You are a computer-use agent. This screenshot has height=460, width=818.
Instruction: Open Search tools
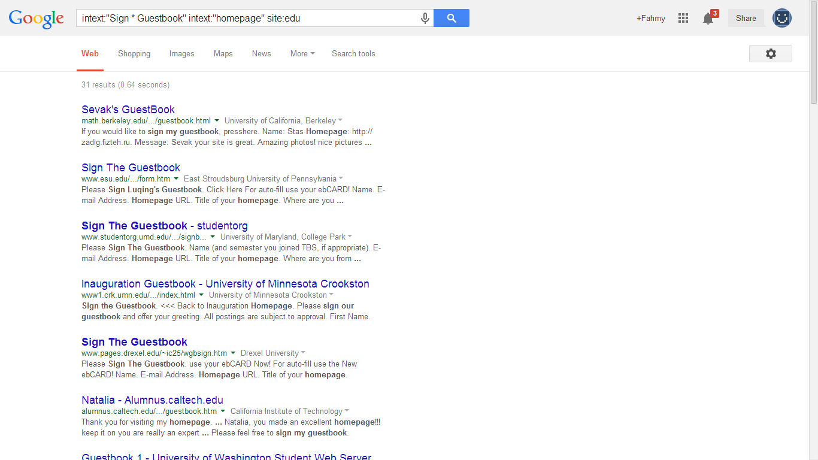pos(353,53)
